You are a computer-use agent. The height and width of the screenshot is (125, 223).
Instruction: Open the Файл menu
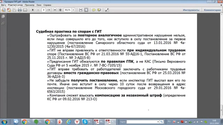(3, 5)
